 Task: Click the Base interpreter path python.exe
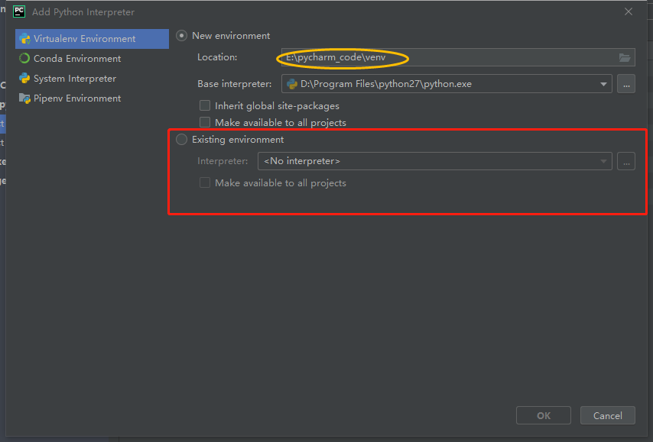[x=386, y=84]
